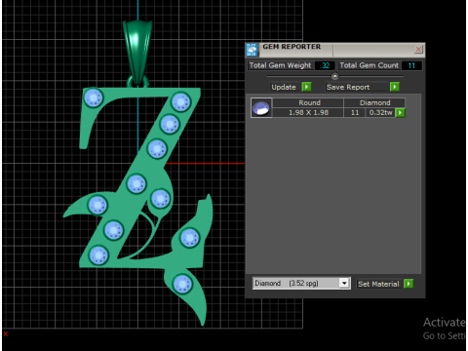
Task: Click green arrow next to Set Material
Action: point(409,284)
